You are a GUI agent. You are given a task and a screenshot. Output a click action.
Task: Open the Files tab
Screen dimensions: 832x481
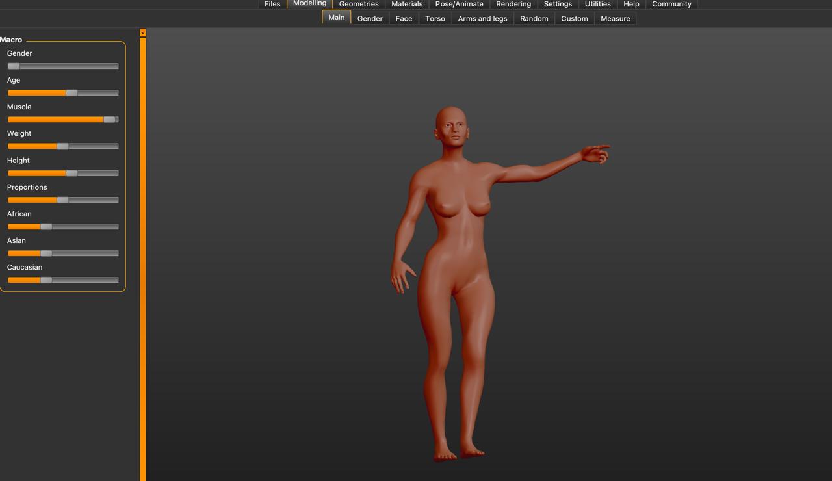272,4
